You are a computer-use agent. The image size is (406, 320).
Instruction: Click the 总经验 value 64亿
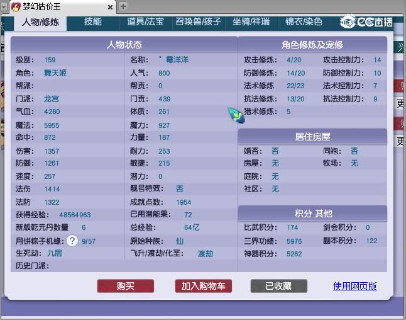click(x=192, y=227)
